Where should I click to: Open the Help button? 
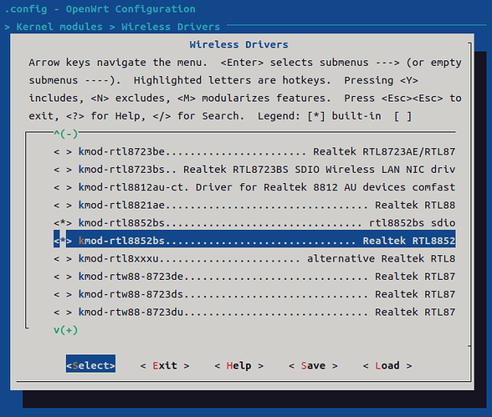point(238,366)
